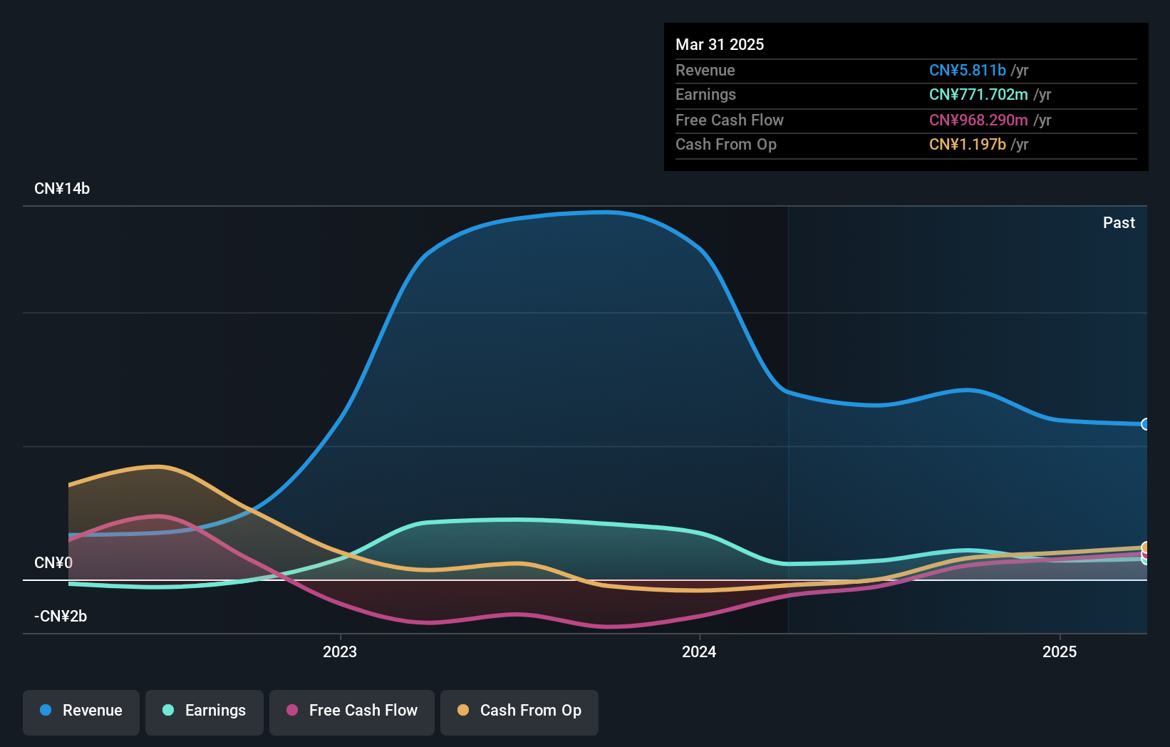Toggle the Revenue legend button
Screen dimensions: 1170x747
(x=81, y=712)
